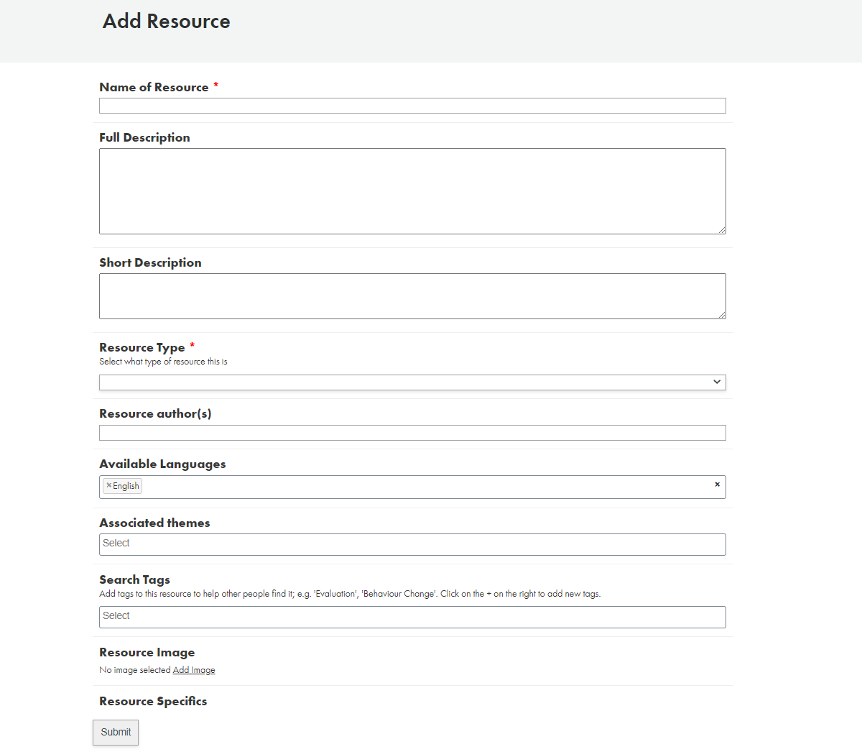Click the Resource Specifics heading
The height and width of the screenshot is (752, 862).
coord(153,701)
